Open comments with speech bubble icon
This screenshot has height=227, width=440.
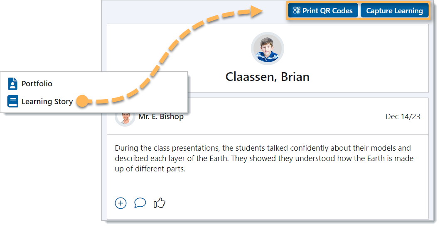tap(140, 203)
